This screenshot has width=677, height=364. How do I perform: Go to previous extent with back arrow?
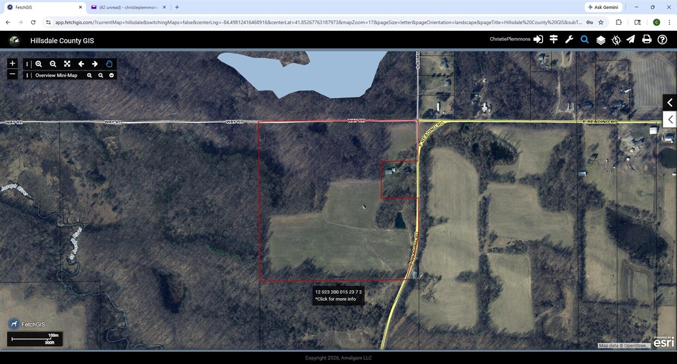pyautogui.click(x=81, y=63)
